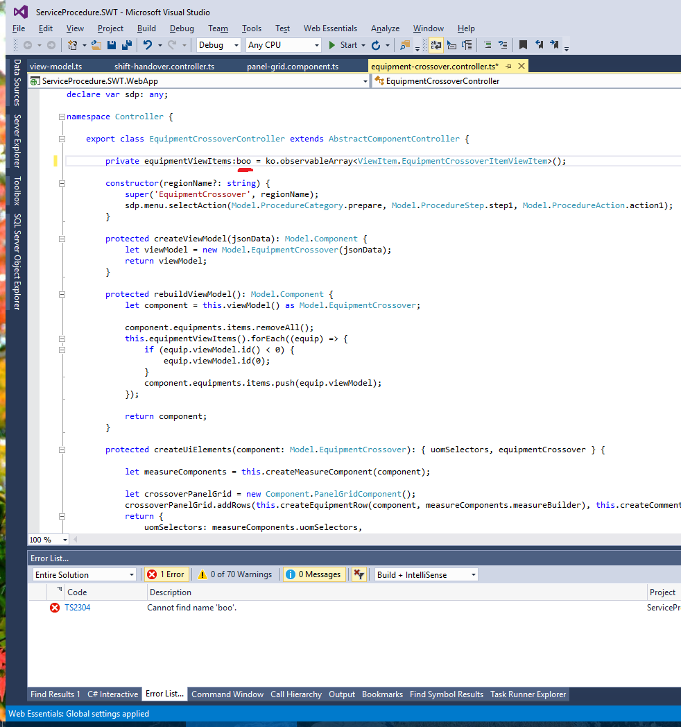Viewport: 681px width, 727px height.
Task: Click the New Project toolbar icon
Action: 72,45
